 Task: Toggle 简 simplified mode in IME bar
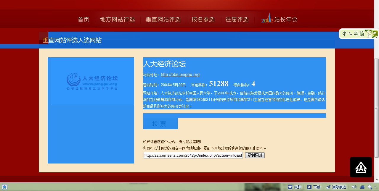[x=362, y=34]
